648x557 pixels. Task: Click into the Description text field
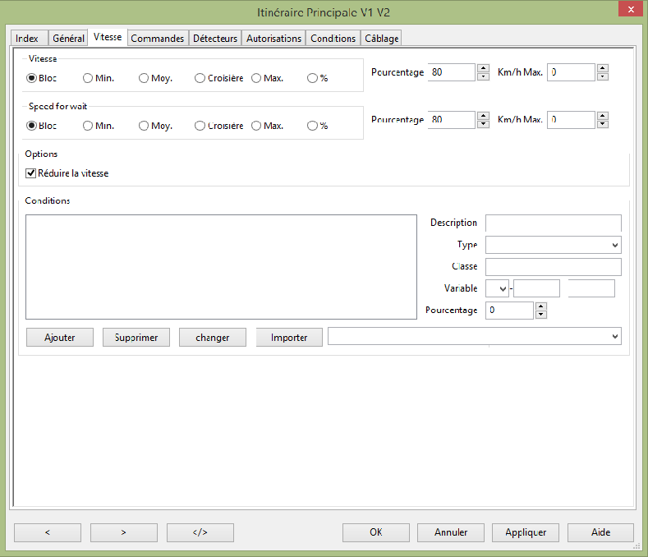tap(553, 223)
